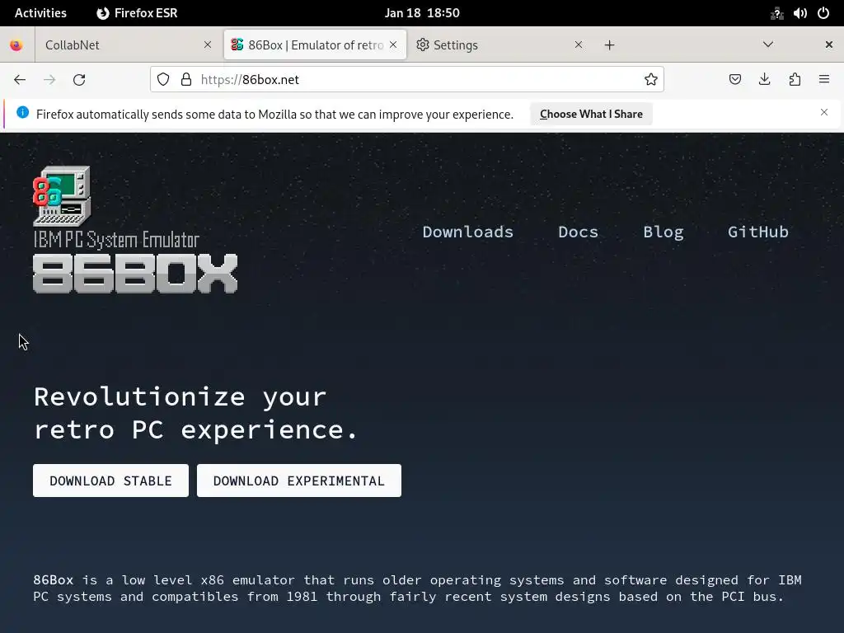Viewport: 844px width, 633px height.
Task: Close the Settings tab
Action: (579, 45)
